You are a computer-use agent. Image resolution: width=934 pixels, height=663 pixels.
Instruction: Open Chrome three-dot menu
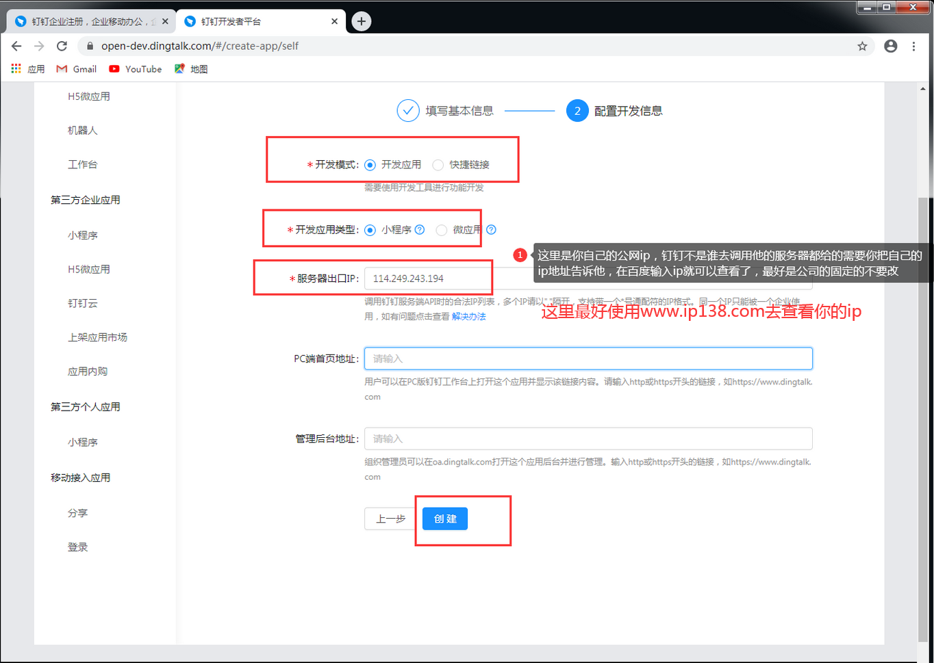913,46
